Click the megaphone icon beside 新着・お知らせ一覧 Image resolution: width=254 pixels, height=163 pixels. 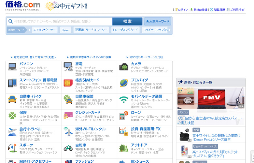pos(180,82)
